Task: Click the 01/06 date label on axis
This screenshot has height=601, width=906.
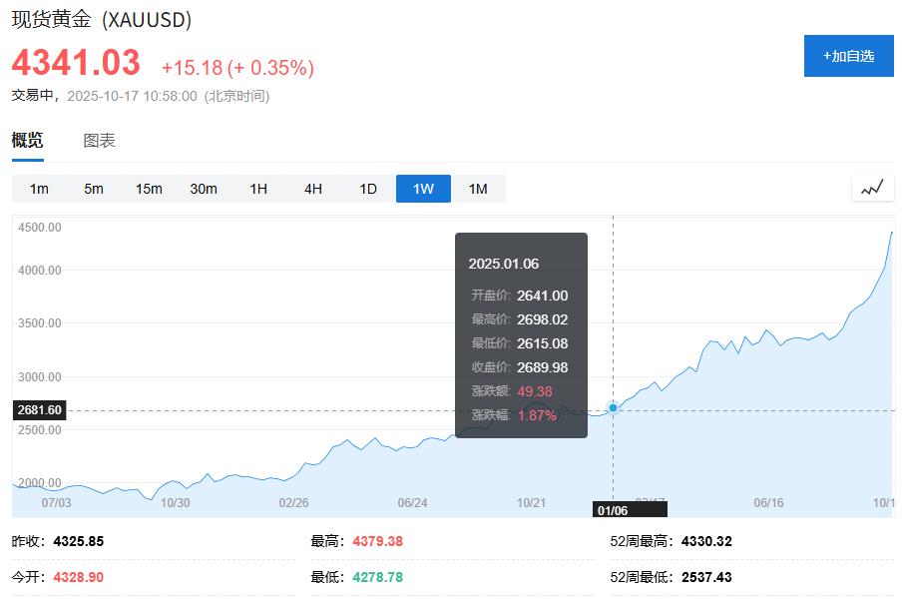Action: pos(611,509)
